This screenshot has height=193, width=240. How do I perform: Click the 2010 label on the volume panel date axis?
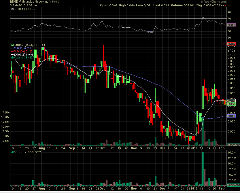(194, 189)
